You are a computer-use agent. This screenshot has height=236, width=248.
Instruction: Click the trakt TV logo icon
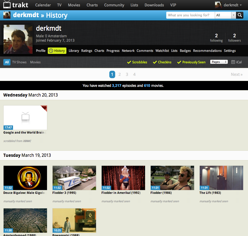coord(7,5)
